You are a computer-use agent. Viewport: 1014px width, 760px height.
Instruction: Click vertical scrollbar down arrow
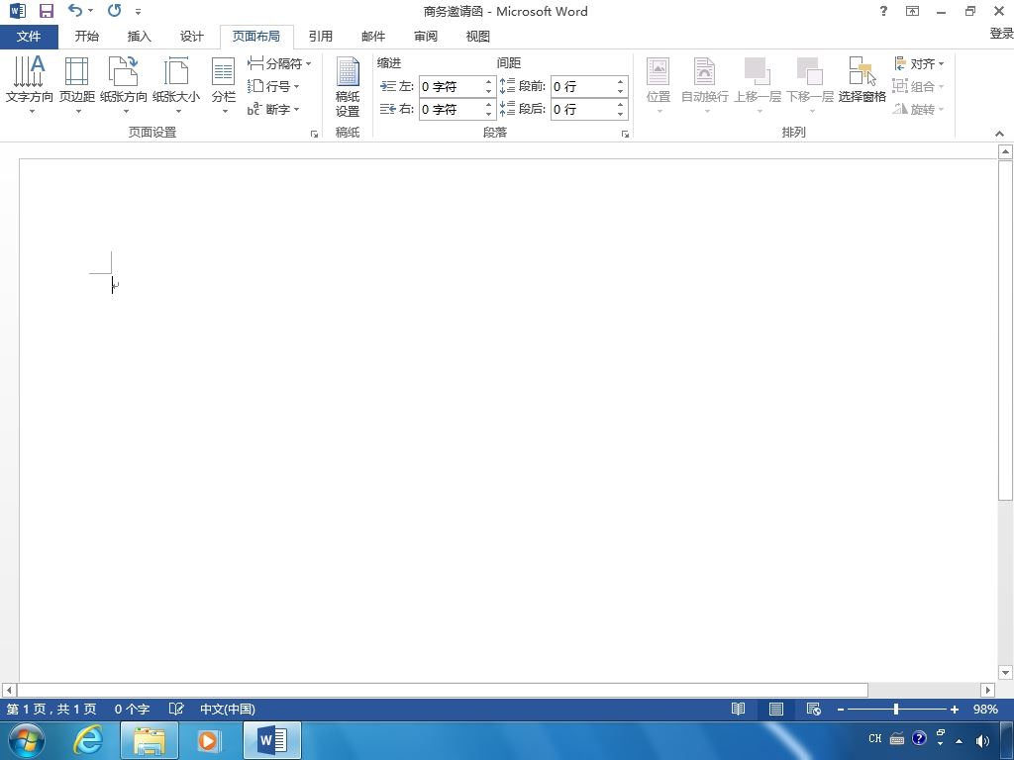point(1005,673)
